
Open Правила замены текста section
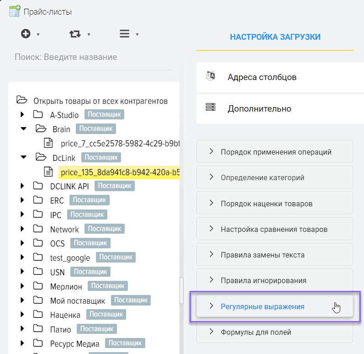coord(262,255)
